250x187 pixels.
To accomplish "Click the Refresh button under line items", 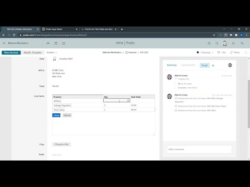I will [x=67, y=115].
